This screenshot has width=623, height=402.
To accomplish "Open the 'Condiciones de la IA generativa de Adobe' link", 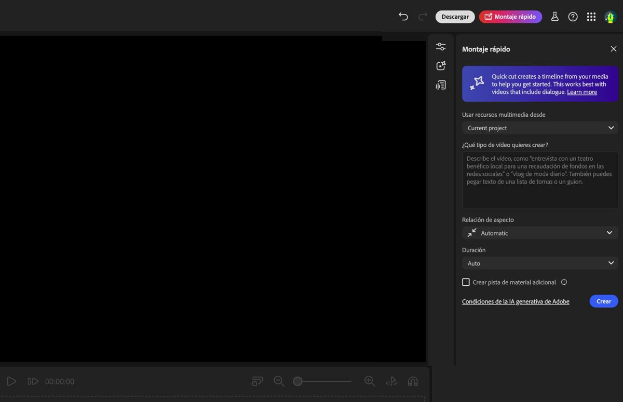I will (x=516, y=301).
